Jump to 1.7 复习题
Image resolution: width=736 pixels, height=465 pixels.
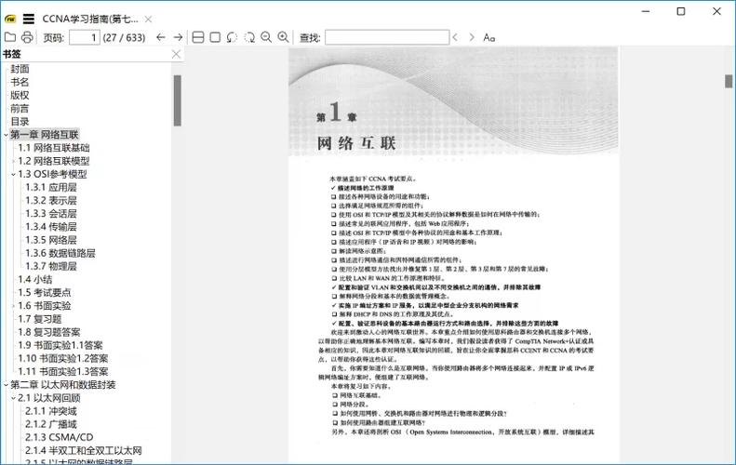click(x=39, y=319)
